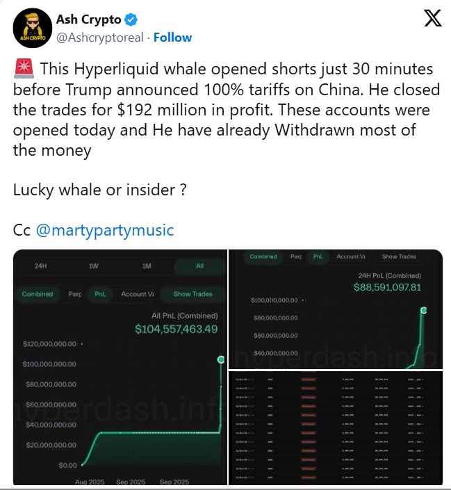Open the @Ashcryptoreal handle
This screenshot has height=490, width=451.
(101, 37)
